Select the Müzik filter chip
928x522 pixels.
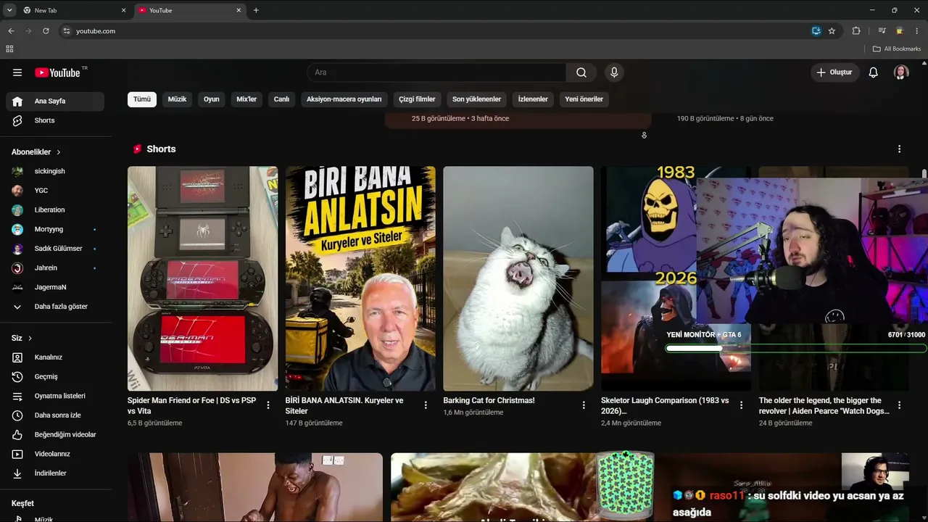[177, 99]
